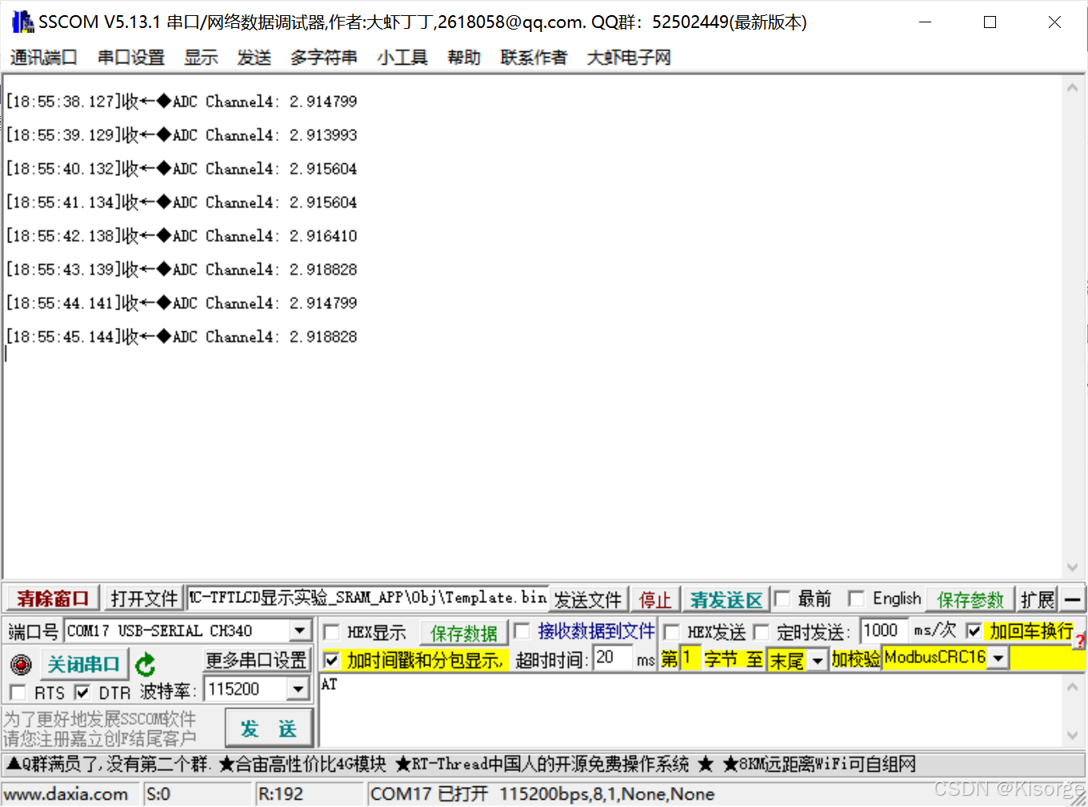Click the 保存数据 button

tap(464, 633)
